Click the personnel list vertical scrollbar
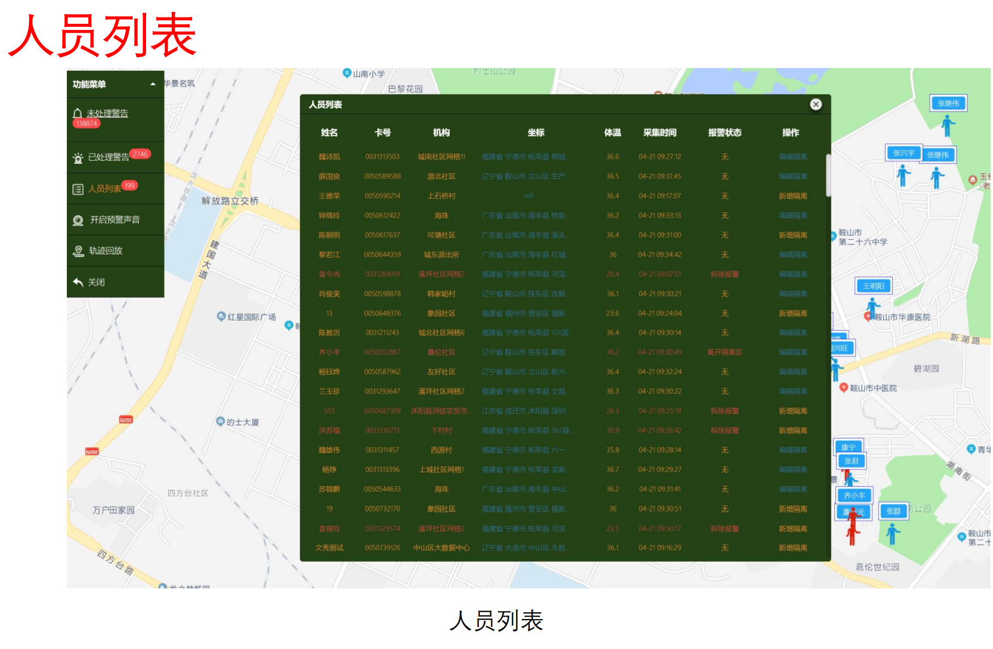993x649 pixels. 828,175
